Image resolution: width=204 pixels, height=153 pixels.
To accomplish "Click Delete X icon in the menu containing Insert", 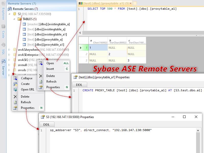I will click(x=41, y=76).
